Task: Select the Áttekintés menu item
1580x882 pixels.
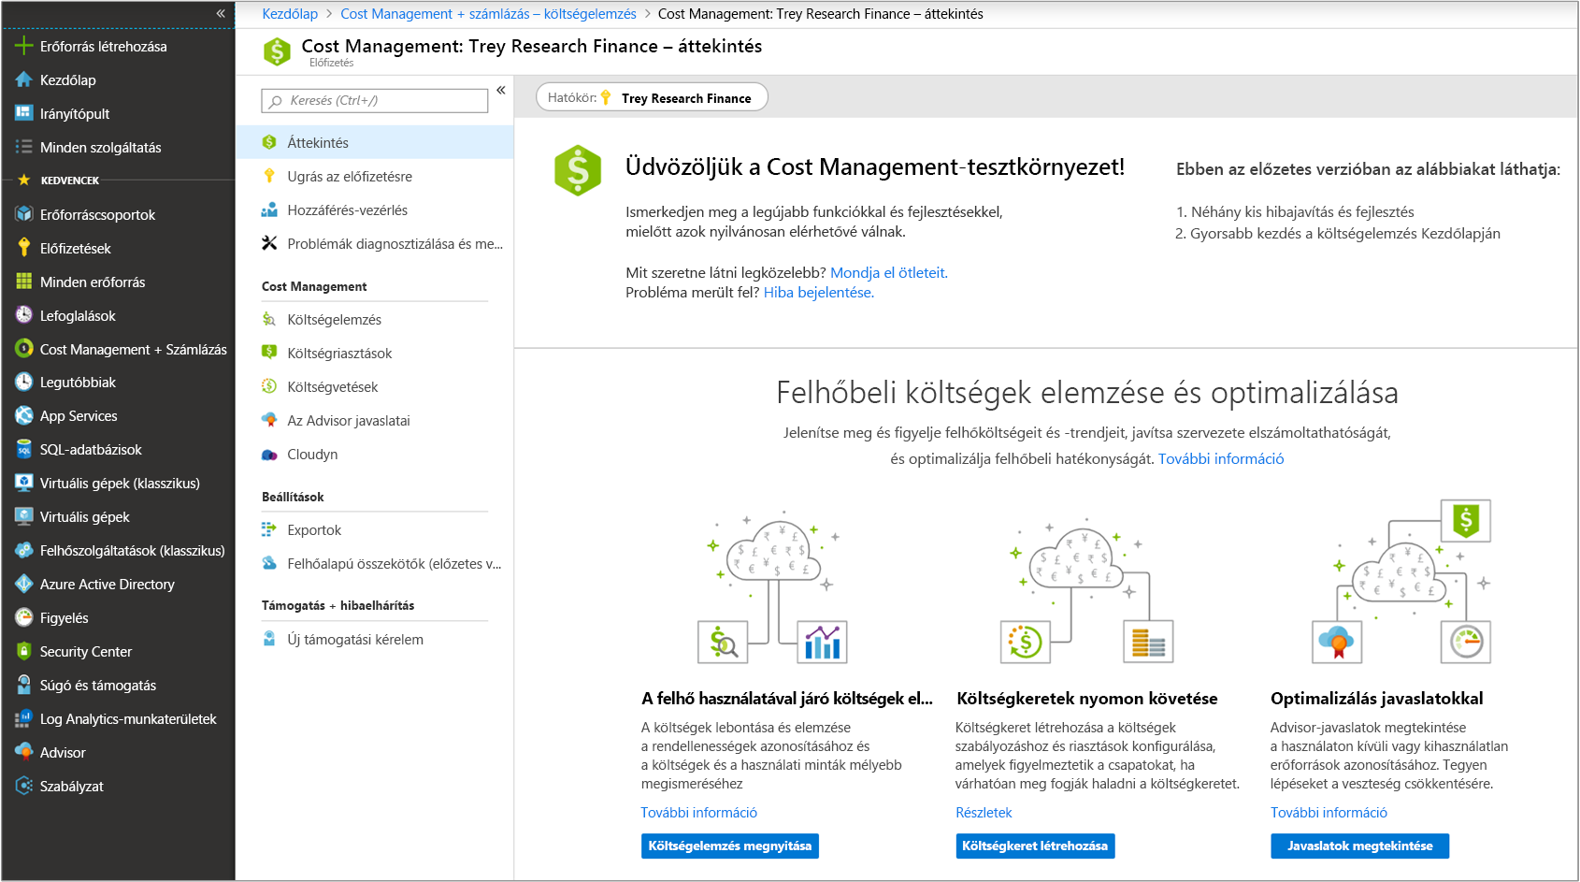Action: [x=374, y=142]
